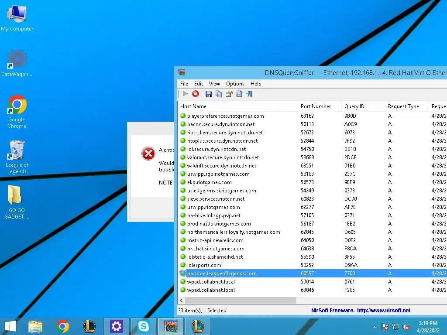Select the na-blue.lol.sgp.pvp.net row

coord(312,215)
